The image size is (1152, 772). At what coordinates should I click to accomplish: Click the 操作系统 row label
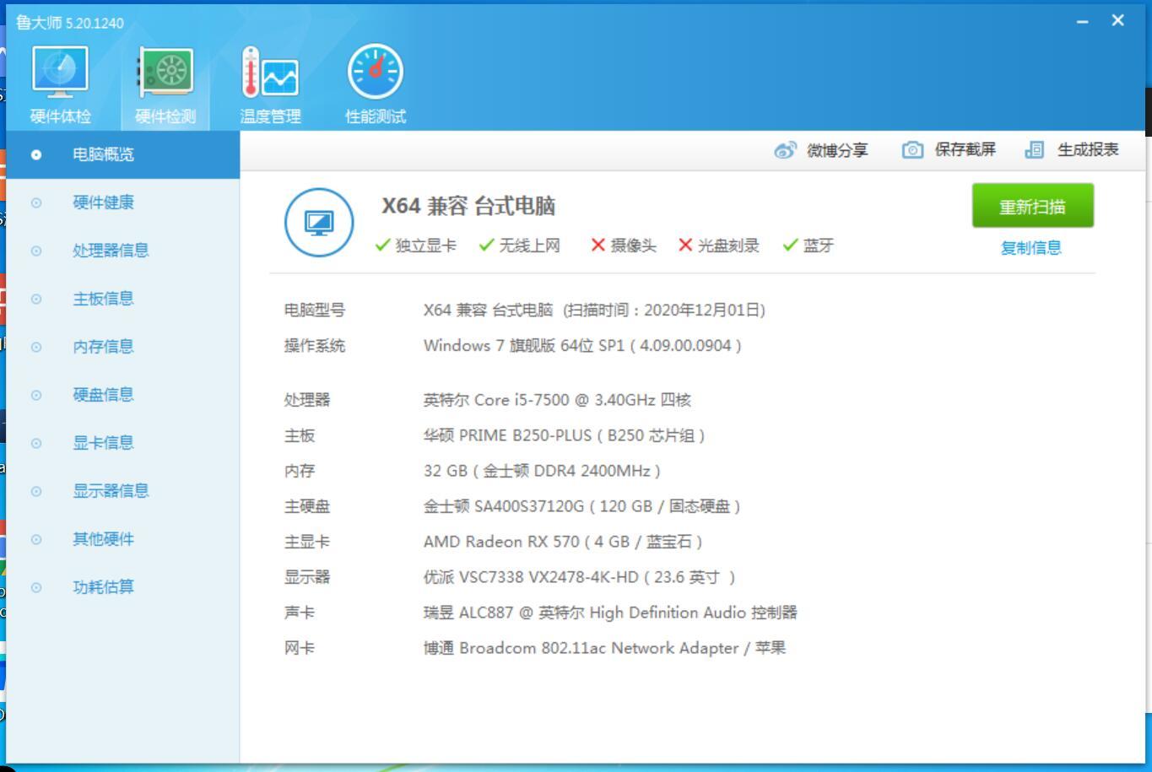(x=315, y=345)
